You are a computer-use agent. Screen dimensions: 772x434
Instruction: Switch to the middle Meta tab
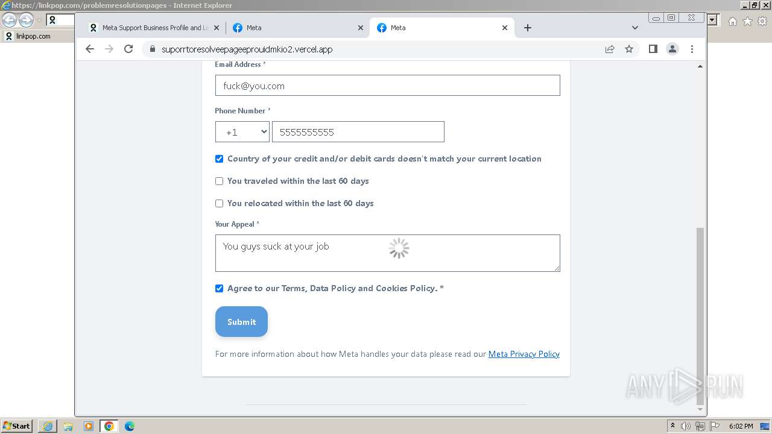point(299,28)
